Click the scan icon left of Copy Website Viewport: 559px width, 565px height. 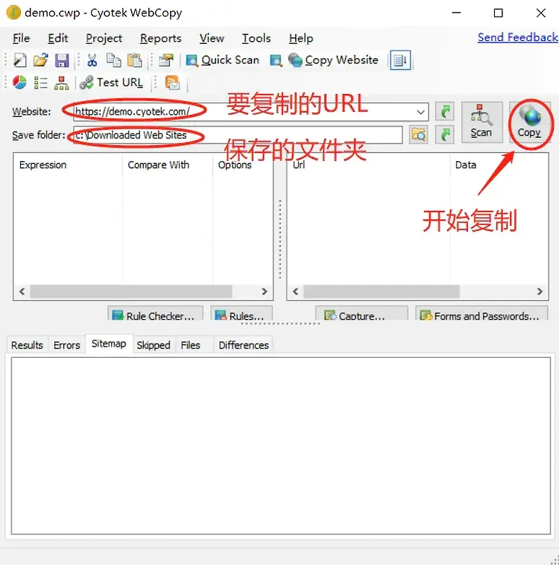click(276, 60)
